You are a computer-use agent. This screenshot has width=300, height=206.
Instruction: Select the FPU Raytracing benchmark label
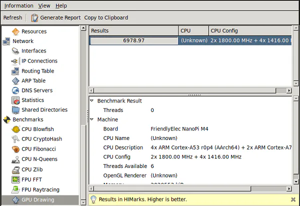[x=40, y=189]
